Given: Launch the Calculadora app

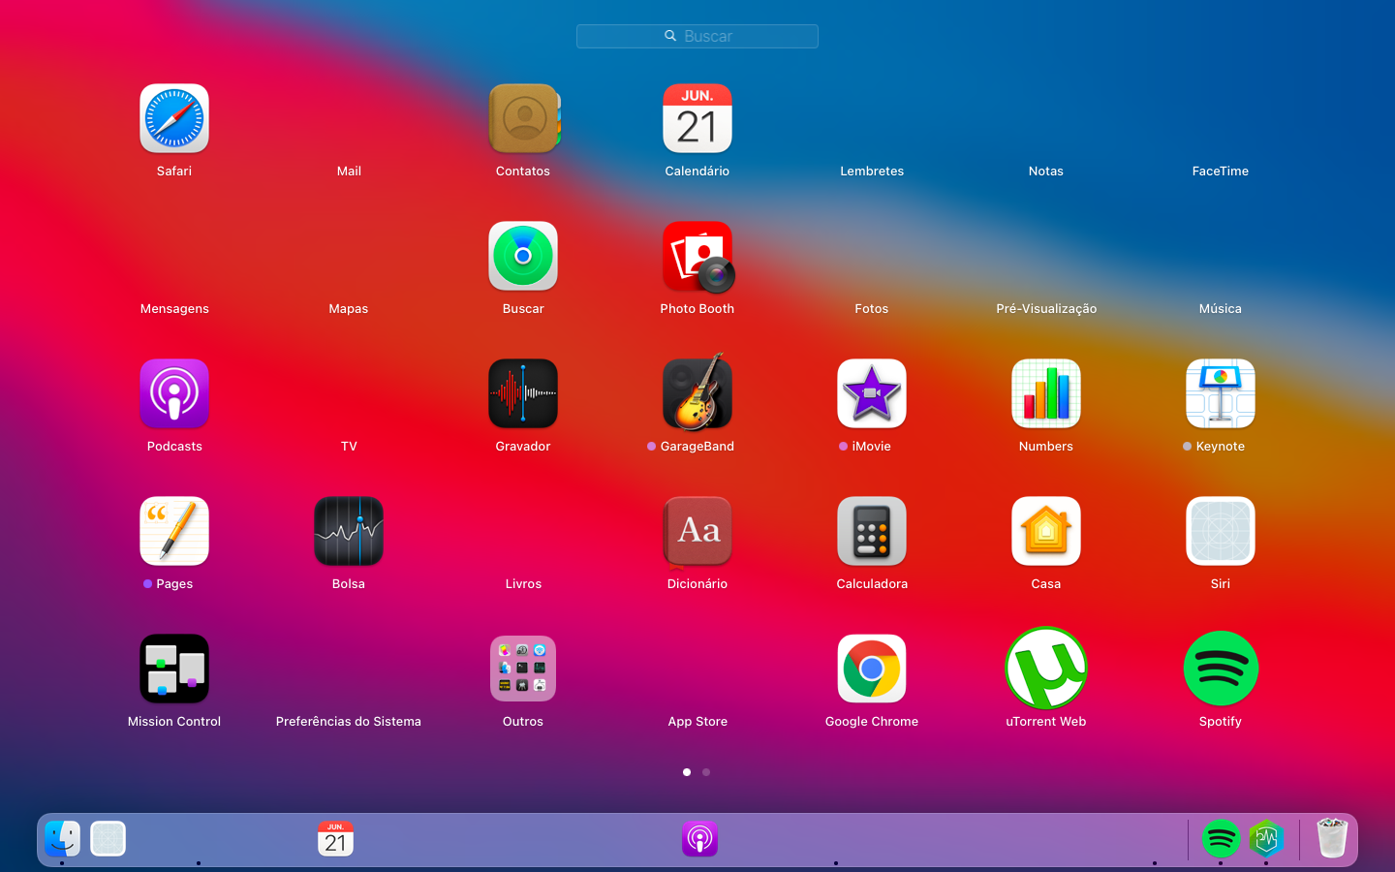Looking at the screenshot, I should 872,531.
